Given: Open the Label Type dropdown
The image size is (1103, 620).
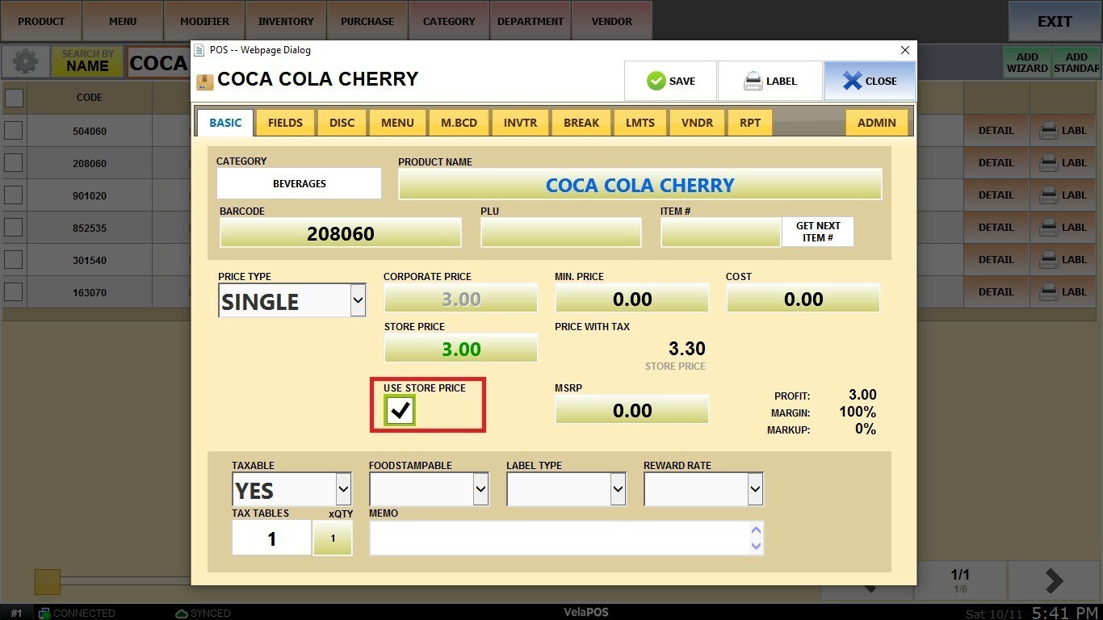Looking at the screenshot, I should coord(566,489).
